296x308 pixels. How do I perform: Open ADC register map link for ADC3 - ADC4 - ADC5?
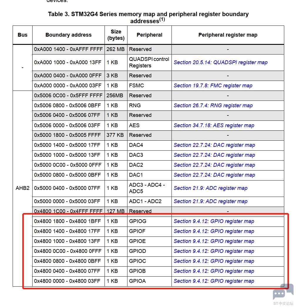coord(210,188)
